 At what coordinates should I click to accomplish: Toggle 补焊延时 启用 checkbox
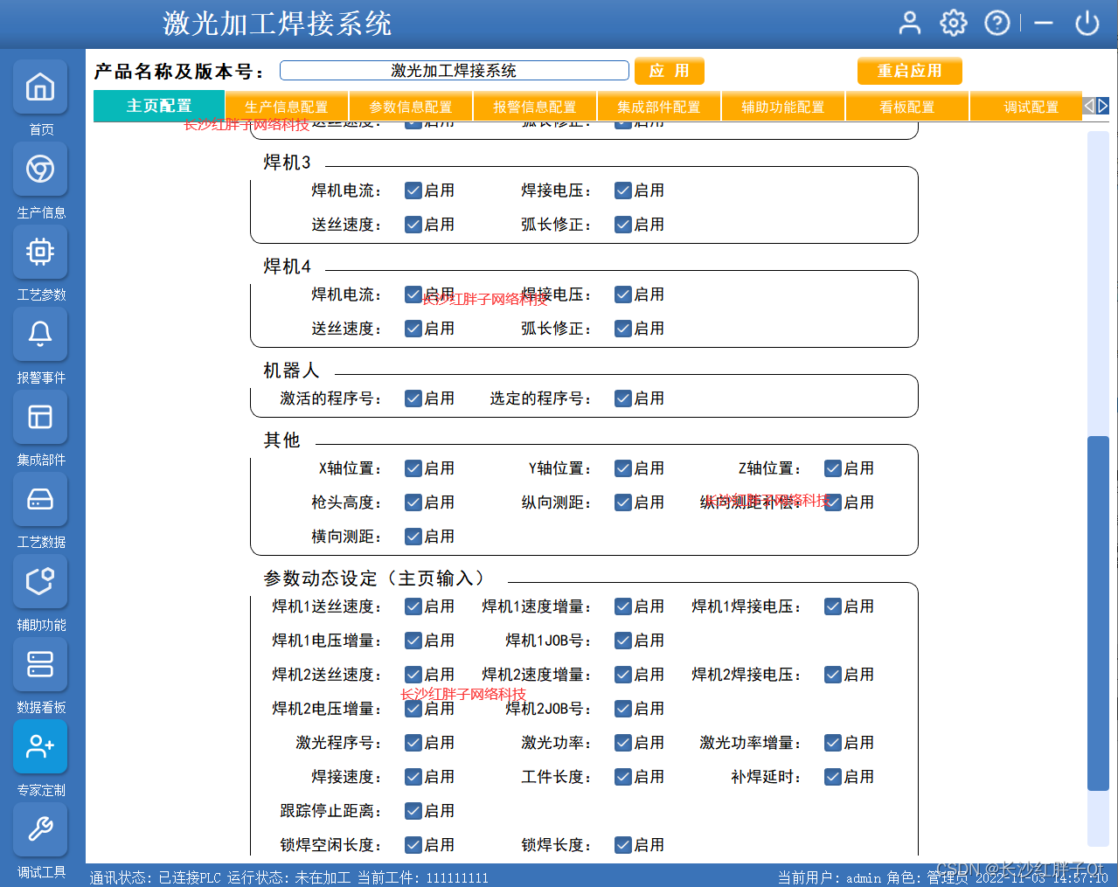coord(833,777)
